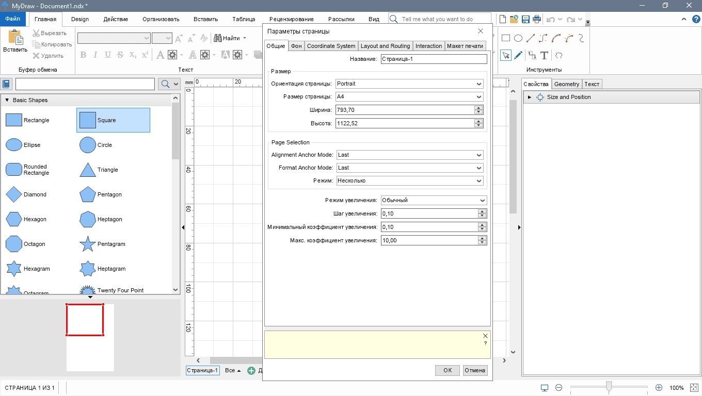Select the Connector tool
This screenshot has width=702, height=396.
click(532, 55)
